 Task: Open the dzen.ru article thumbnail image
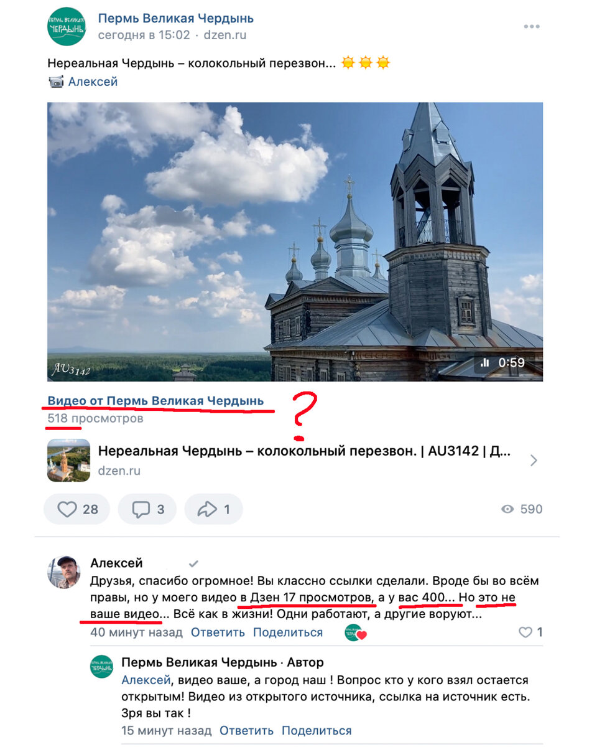tap(69, 461)
